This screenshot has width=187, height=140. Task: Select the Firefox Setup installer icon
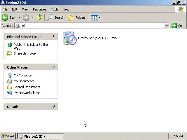point(70,38)
